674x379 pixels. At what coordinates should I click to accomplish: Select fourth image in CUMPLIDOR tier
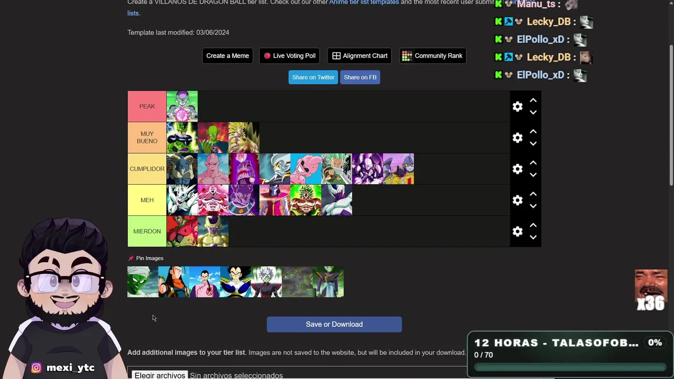click(x=275, y=169)
